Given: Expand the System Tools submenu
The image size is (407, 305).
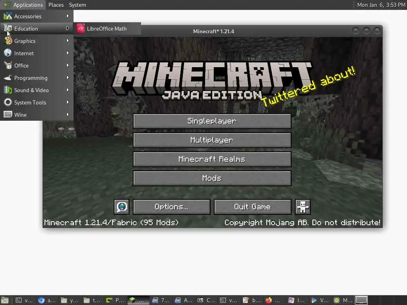Looking at the screenshot, I should click(x=37, y=102).
